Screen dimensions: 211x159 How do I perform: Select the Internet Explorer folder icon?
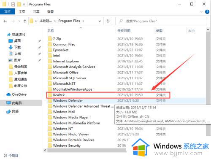pos(50,61)
